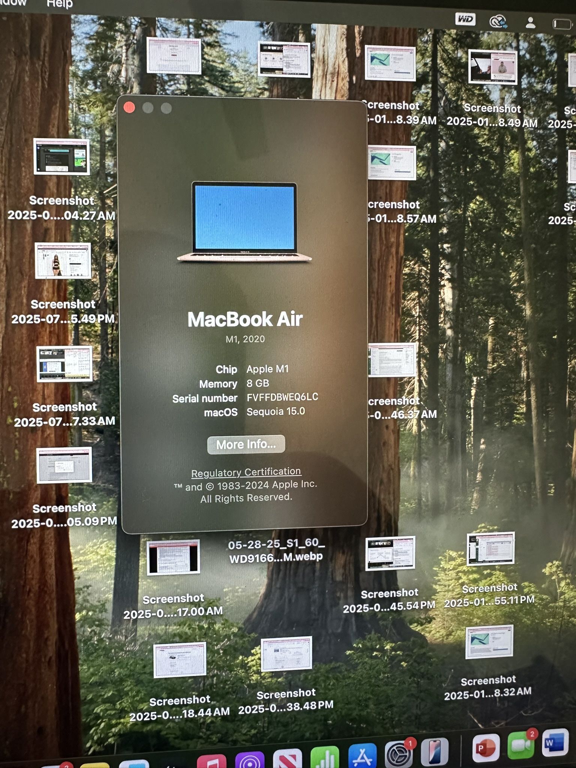Select the screenshot file ending 18.44 AM
The width and height of the screenshot is (576, 768).
click(180, 682)
